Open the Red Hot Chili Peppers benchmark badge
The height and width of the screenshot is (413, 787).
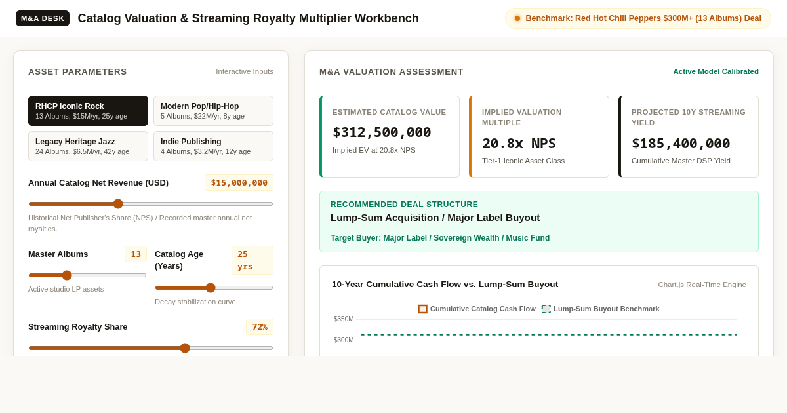637,18
